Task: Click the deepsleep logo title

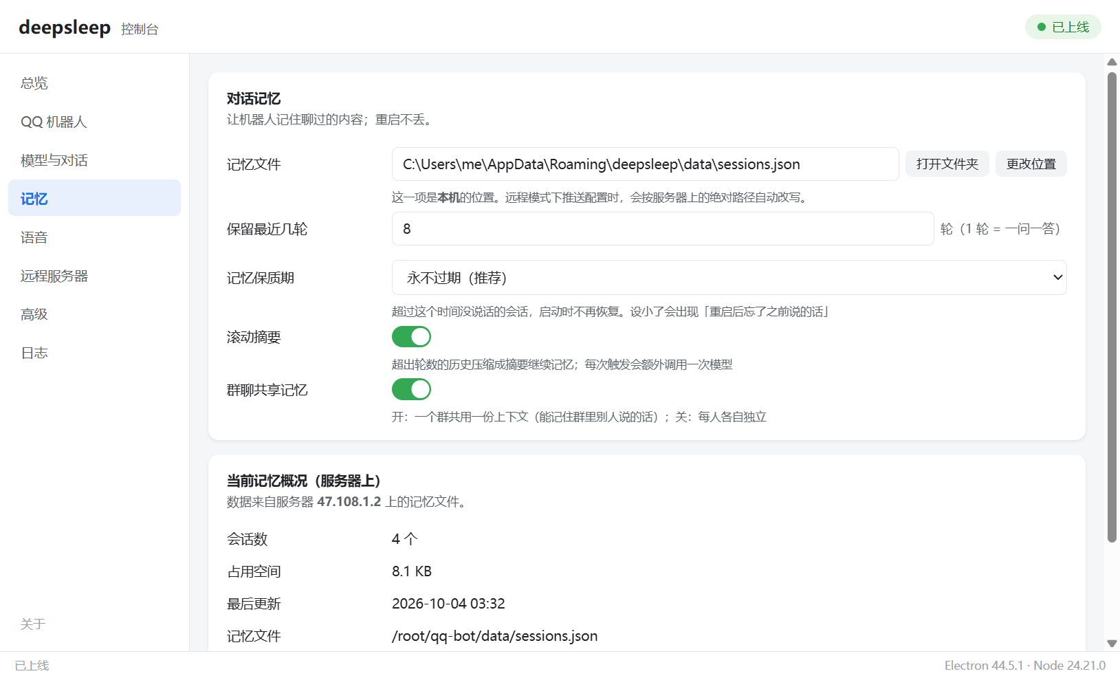Action: (x=65, y=28)
